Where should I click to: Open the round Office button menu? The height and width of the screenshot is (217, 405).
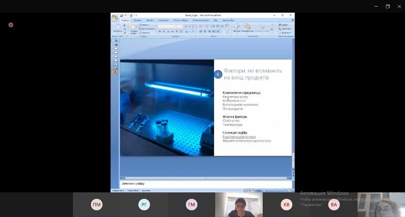[x=114, y=18]
